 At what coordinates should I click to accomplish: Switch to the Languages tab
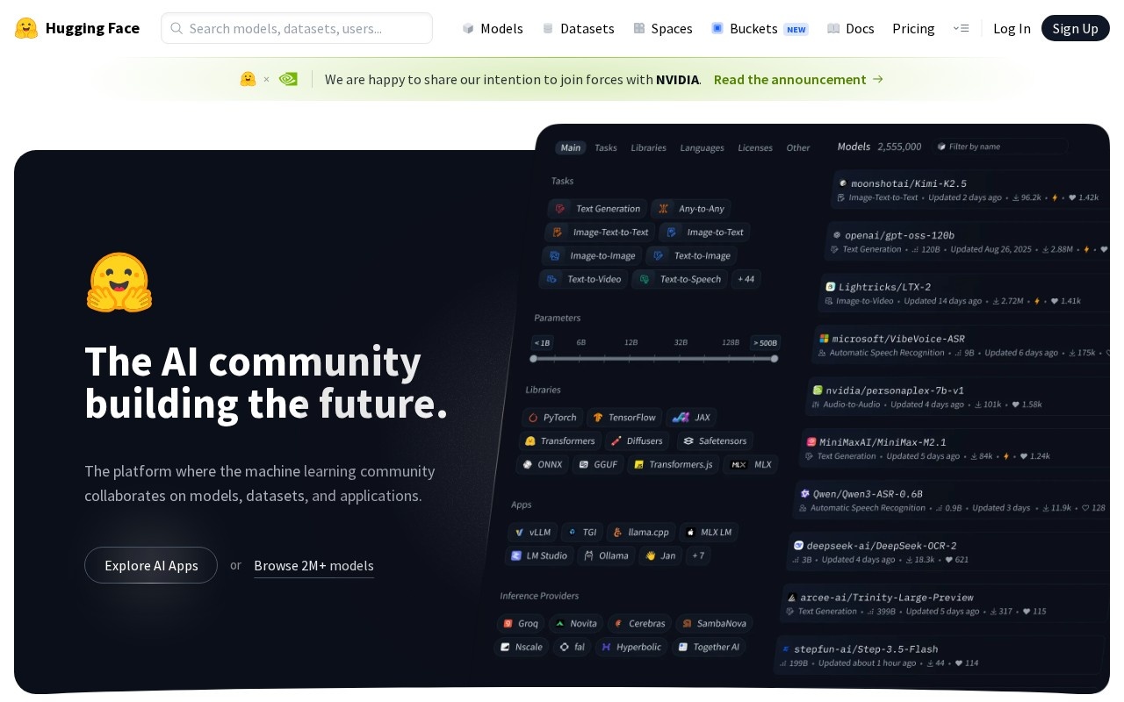click(702, 147)
